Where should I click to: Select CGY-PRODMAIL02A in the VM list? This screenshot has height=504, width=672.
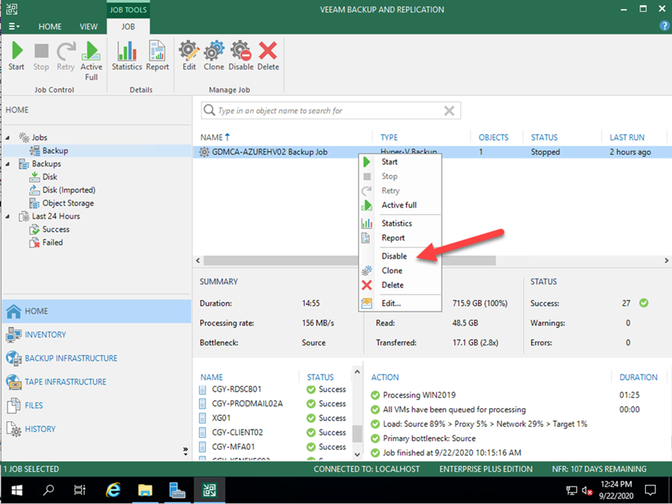247,404
